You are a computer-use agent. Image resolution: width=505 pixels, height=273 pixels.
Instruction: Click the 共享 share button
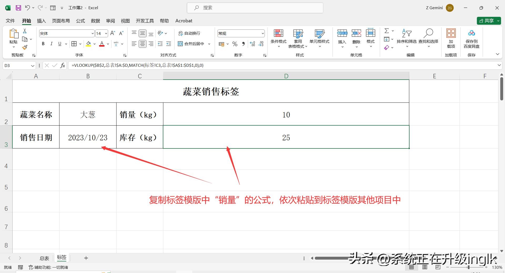(x=487, y=21)
